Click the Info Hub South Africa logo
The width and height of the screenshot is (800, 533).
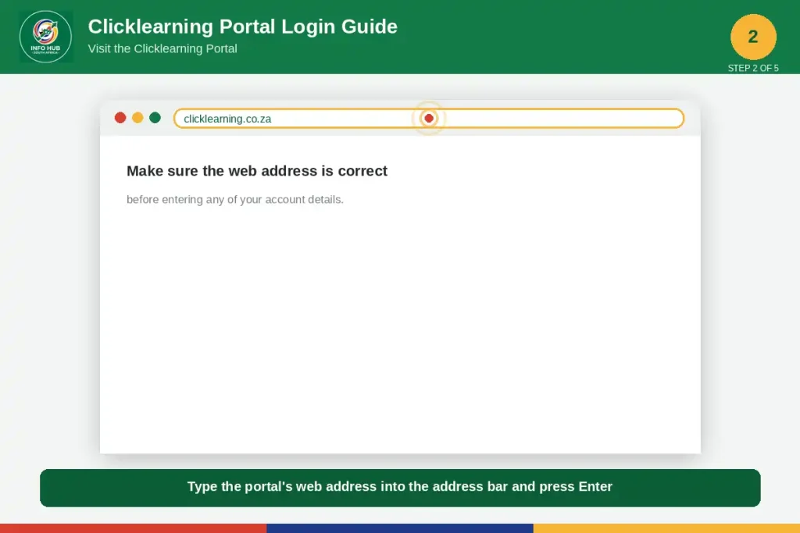pyautogui.click(x=46, y=37)
